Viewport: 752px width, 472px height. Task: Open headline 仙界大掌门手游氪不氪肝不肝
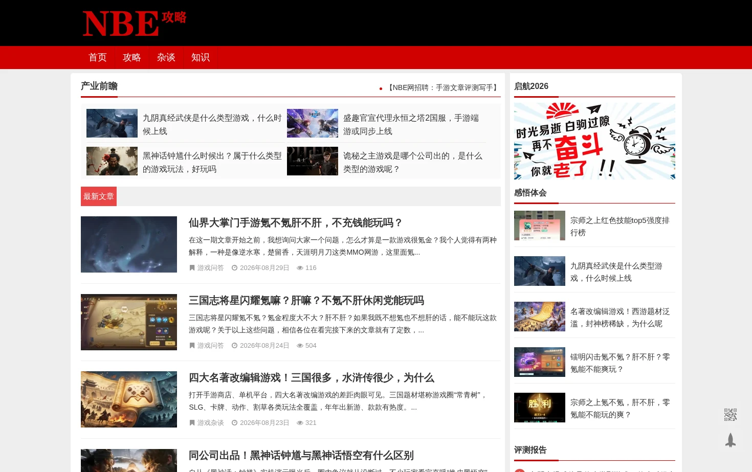point(296,223)
